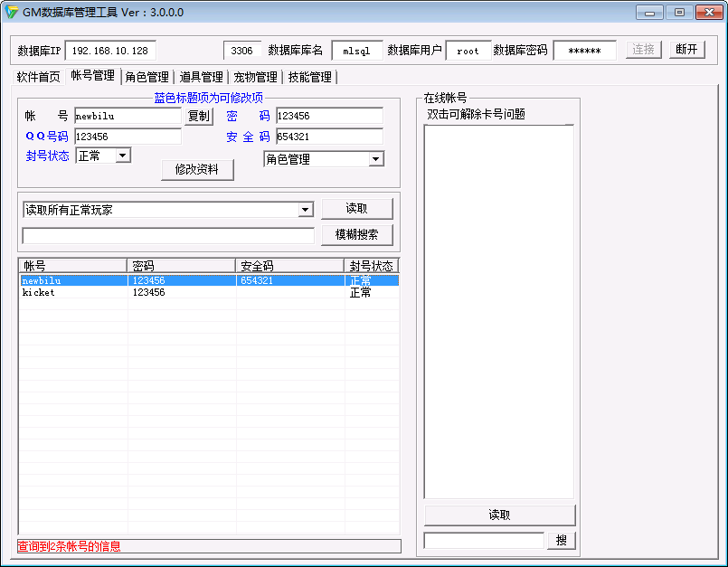
Task: Click the 安全码 input field
Action: point(329,137)
